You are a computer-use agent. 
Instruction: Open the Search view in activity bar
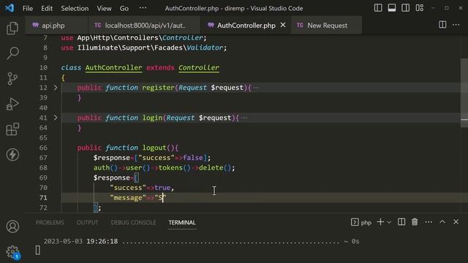click(12, 53)
